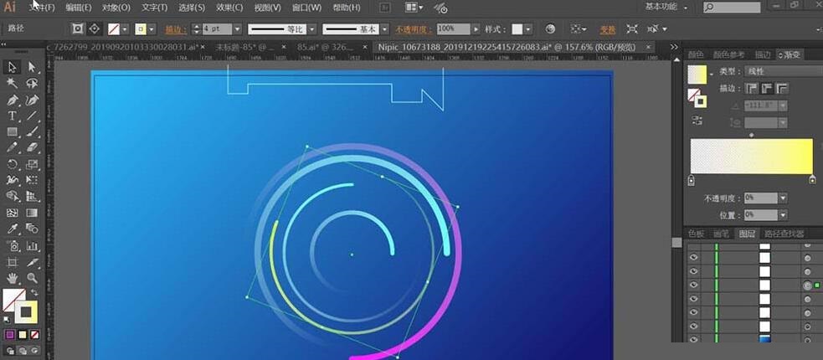Open the 效果(C) menu
The image size is (823, 360).
click(229, 8)
